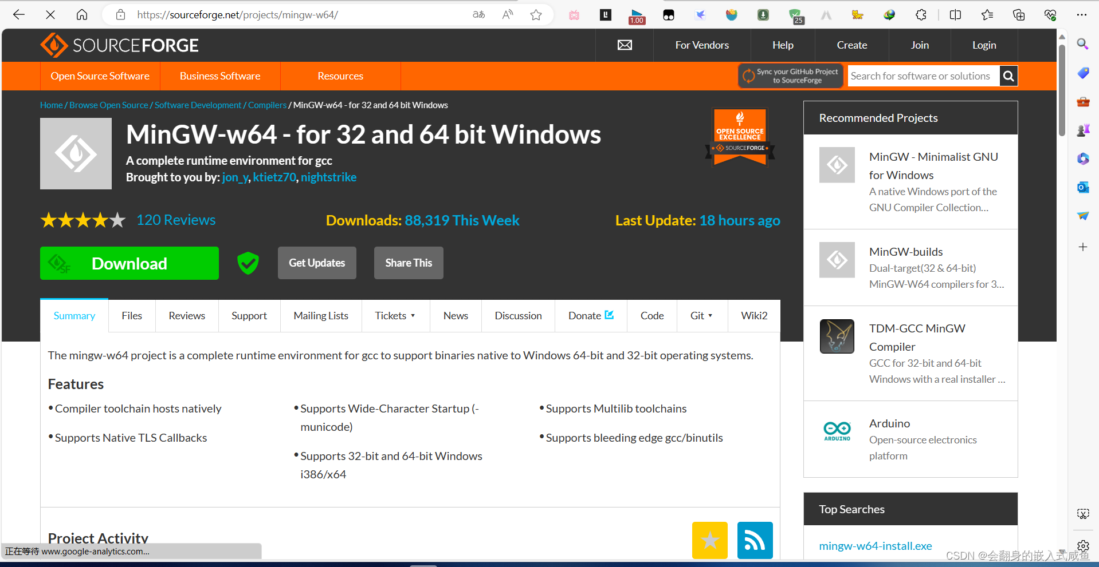The image size is (1099, 567).
Task: Expand the Git dropdown tab
Action: pyautogui.click(x=702, y=316)
